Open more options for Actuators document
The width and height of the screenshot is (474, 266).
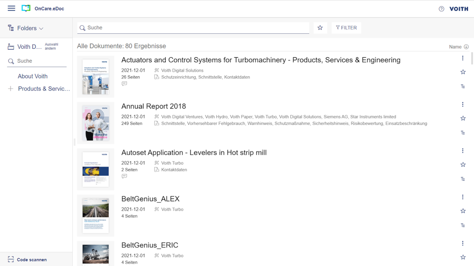point(463,58)
